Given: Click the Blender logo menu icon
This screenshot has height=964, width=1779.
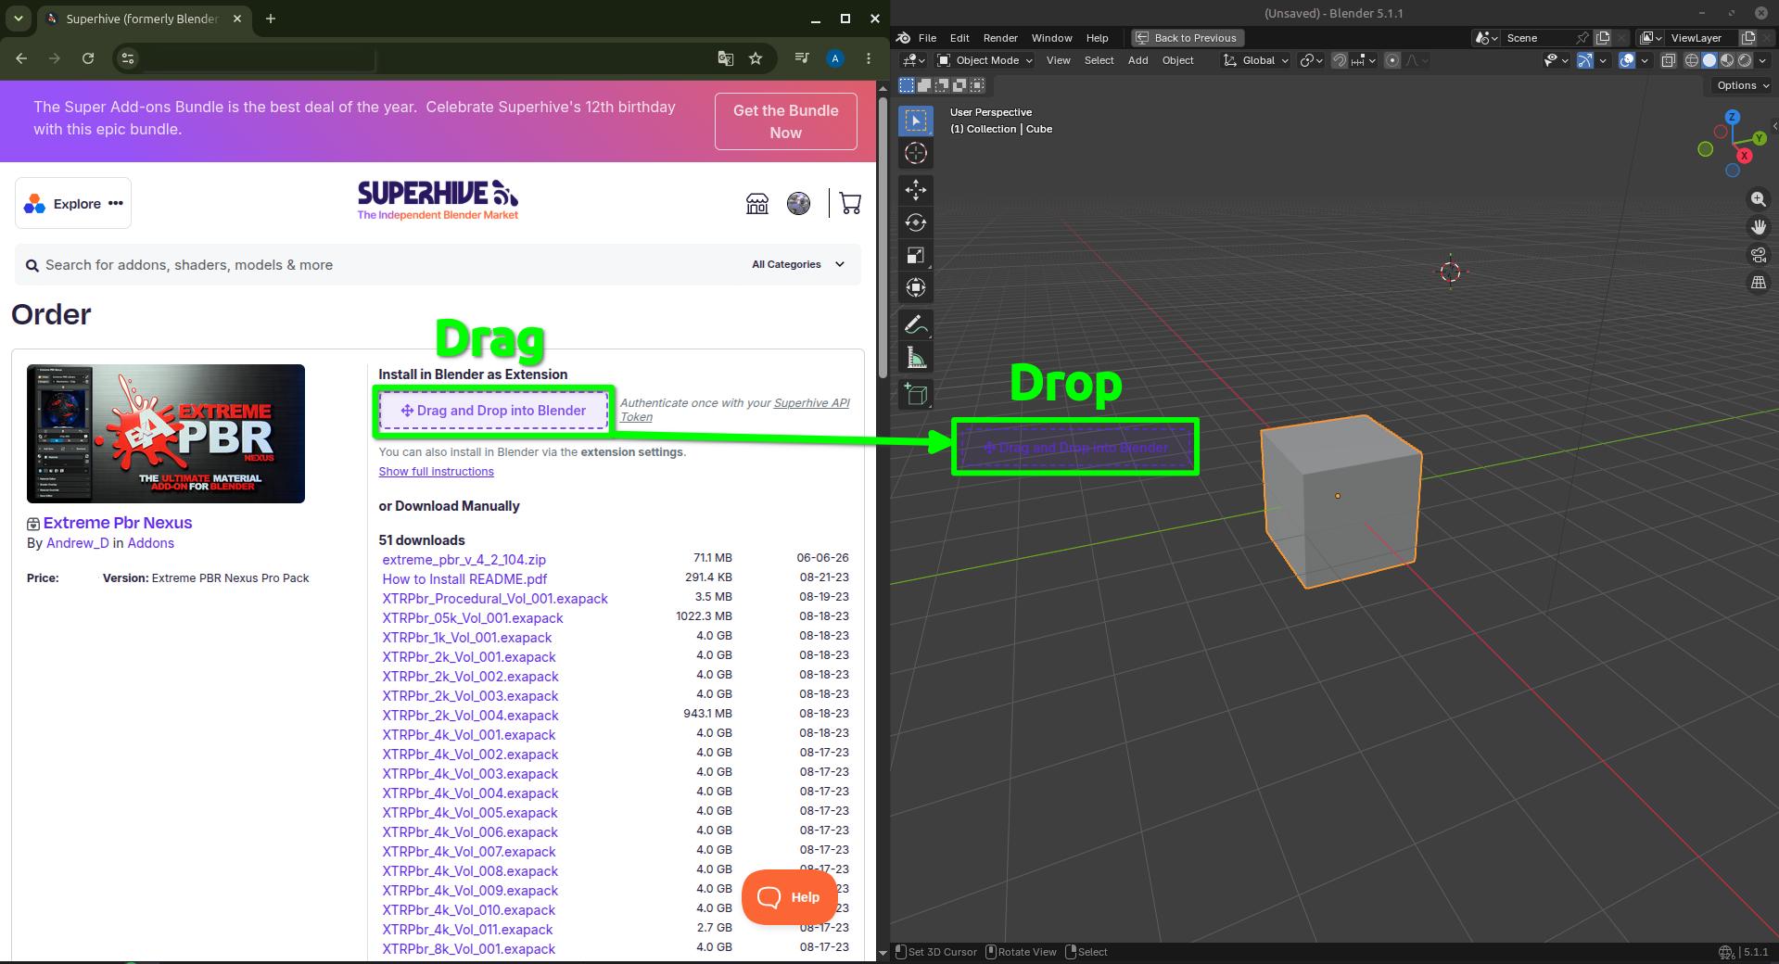Looking at the screenshot, I should [x=904, y=38].
